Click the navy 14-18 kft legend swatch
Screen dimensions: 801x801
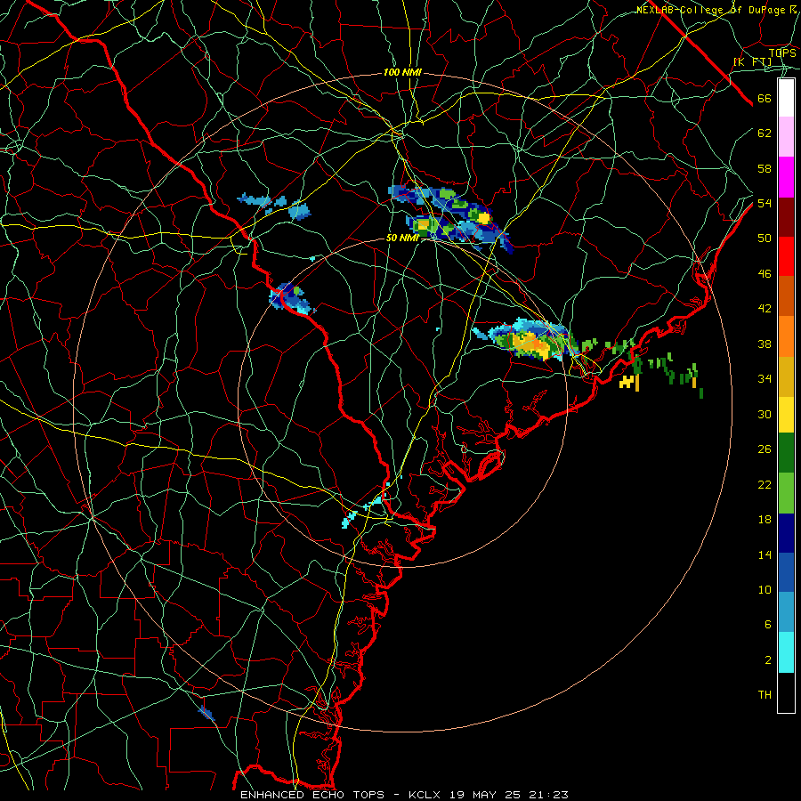[x=786, y=533]
